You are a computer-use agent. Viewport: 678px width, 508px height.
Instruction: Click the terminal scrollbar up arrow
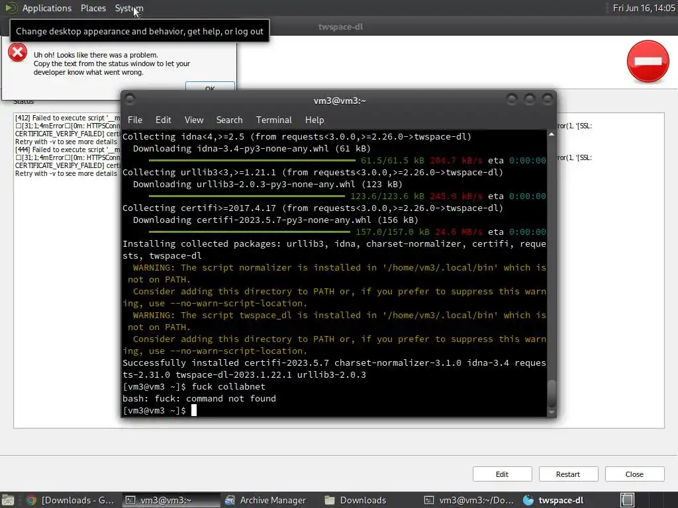[552, 135]
